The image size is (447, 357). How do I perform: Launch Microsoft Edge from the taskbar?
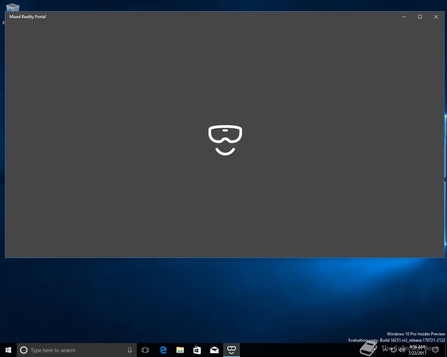click(x=163, y=350)
